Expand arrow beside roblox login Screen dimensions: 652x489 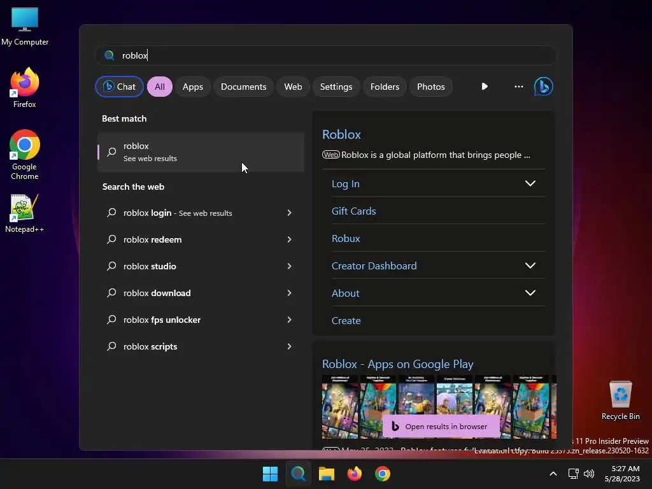290,213
